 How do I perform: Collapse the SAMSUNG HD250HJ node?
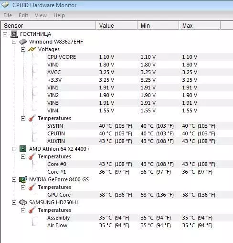(x=14, y=202)
